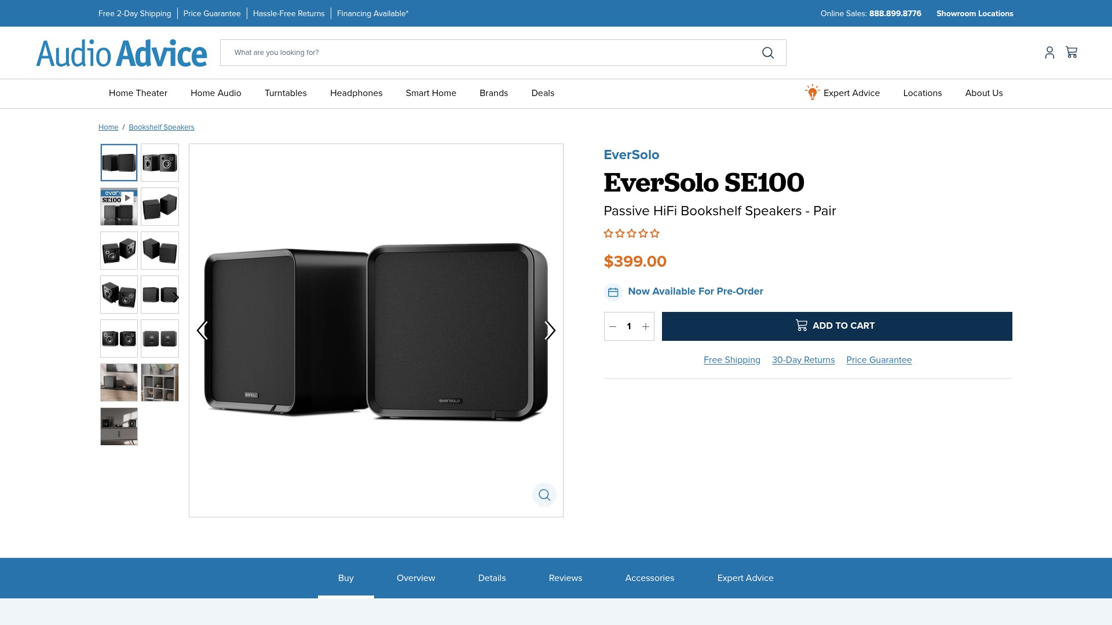
Task: Open Brands menu
Action: pyautogui.click(x=493, y=93)
